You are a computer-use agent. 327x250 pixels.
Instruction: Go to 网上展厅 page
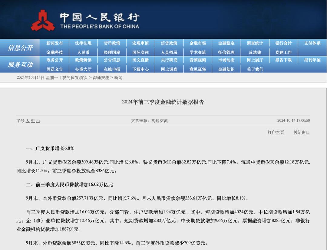255,60
